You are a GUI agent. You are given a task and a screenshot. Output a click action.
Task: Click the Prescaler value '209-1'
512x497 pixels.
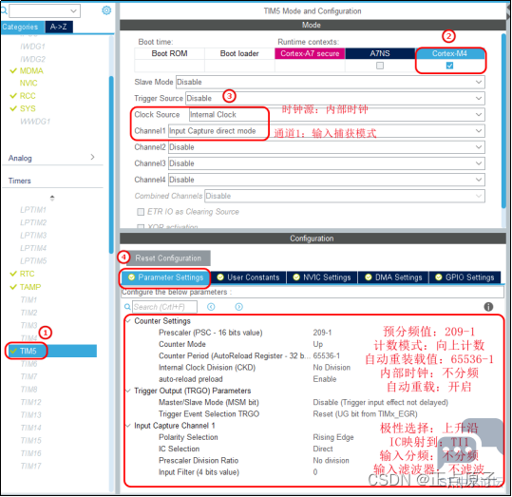coord(322,333)
